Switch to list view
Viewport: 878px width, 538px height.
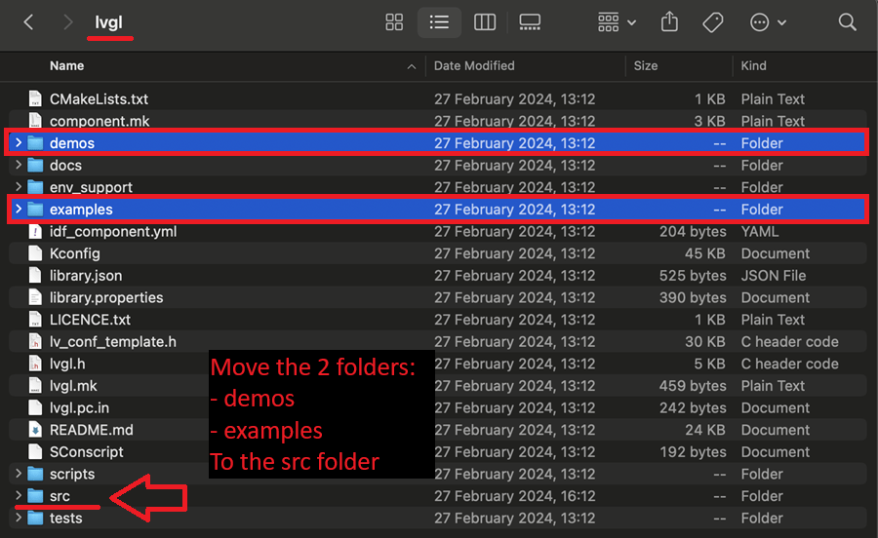coord(439,22)
